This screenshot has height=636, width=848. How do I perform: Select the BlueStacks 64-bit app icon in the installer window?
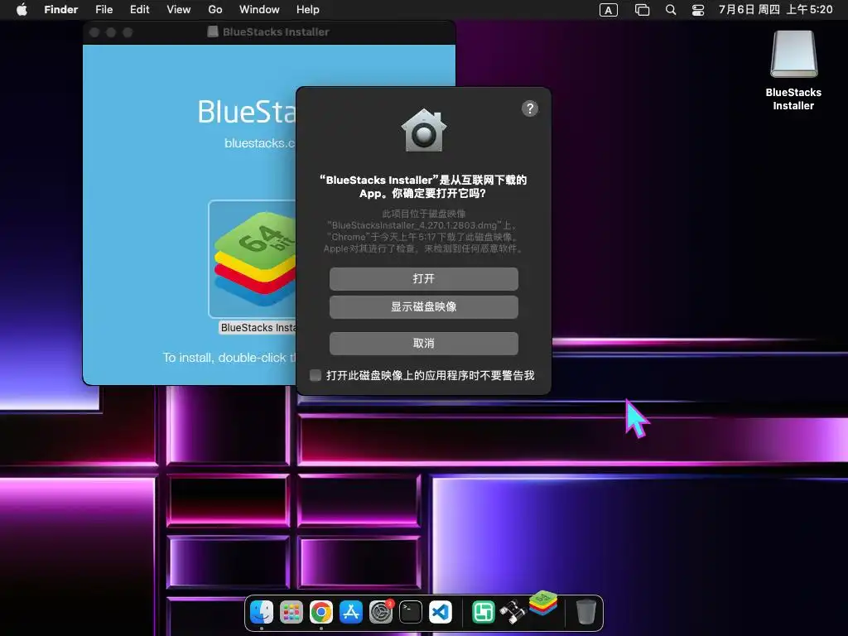[253, 259]
